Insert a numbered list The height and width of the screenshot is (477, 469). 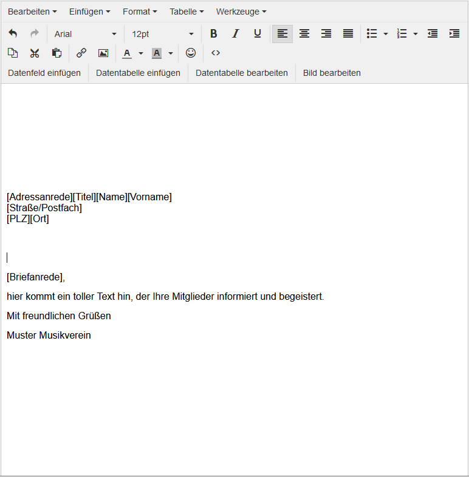coord(402,33)
